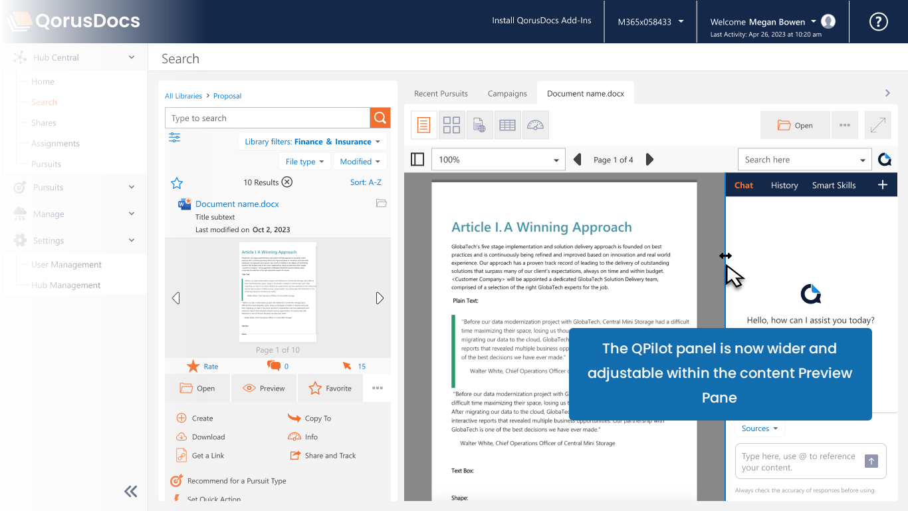Select Get a Link action
This screenshot has height=511, width=908.
(200, 456)
